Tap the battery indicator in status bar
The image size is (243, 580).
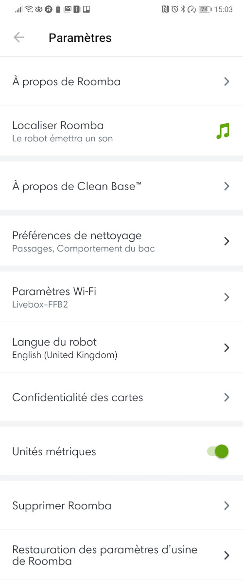pos(204,10)
